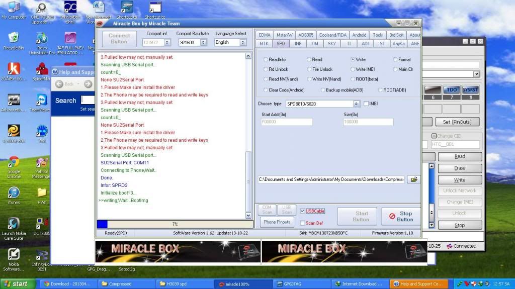
Task: Launch DCTxBB5 desktop icon
Action: 42,227
